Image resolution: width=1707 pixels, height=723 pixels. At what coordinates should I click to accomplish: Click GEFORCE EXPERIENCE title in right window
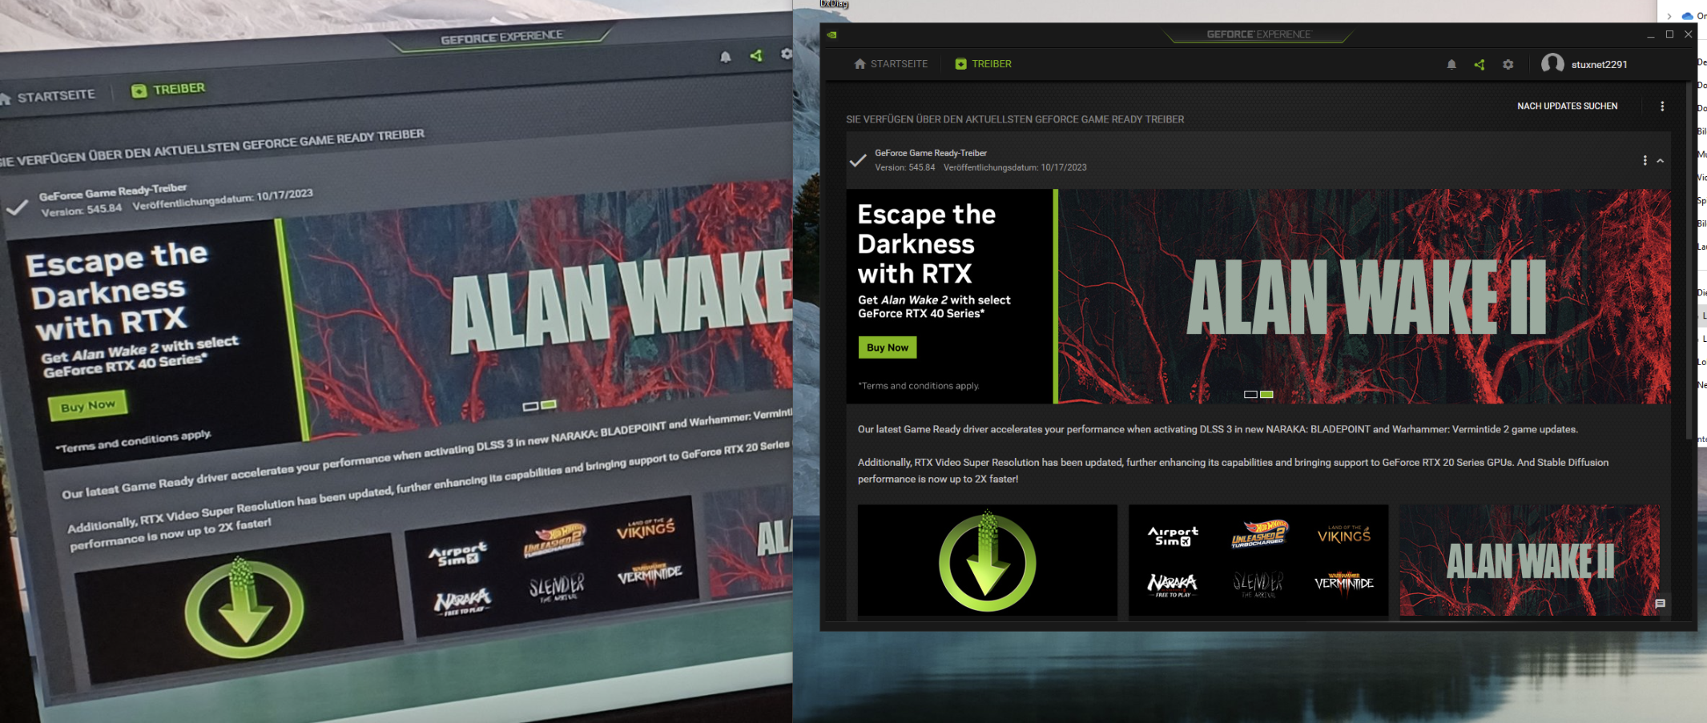coord(1258,34)
